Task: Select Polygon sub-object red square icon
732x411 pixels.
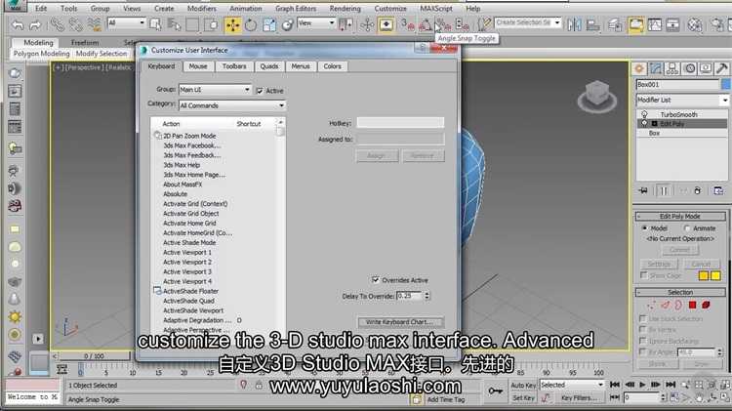Action: [x=692, y=305]
